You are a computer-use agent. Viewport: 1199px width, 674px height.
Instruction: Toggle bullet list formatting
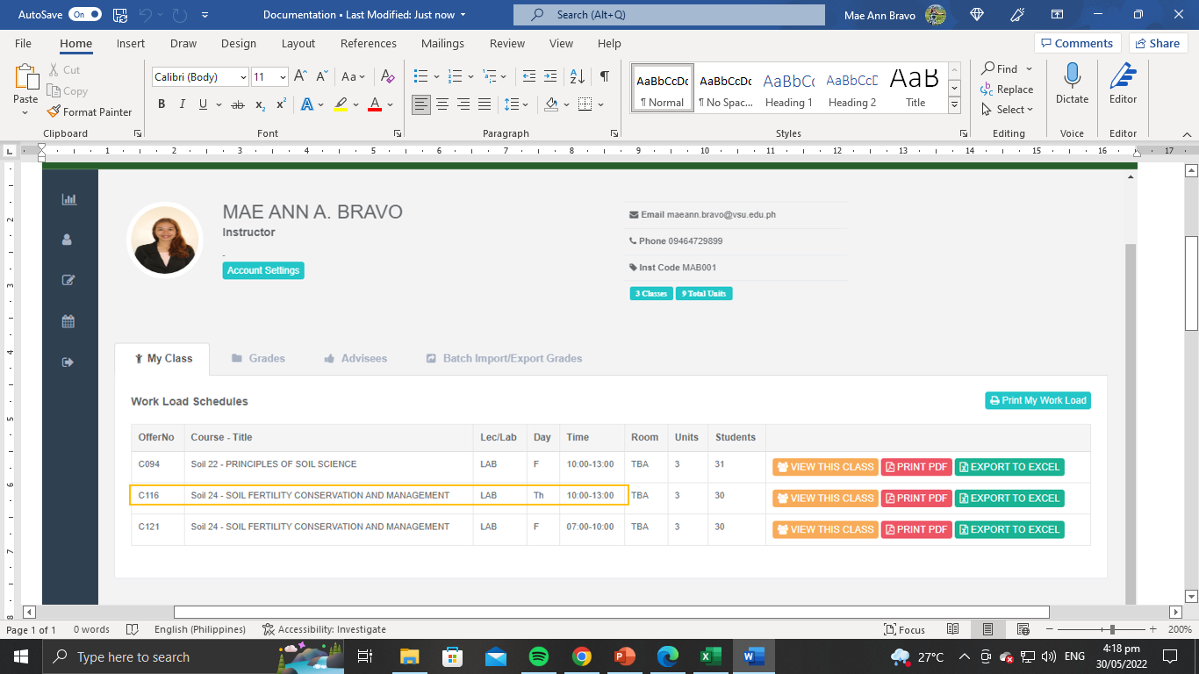point(421,76)
